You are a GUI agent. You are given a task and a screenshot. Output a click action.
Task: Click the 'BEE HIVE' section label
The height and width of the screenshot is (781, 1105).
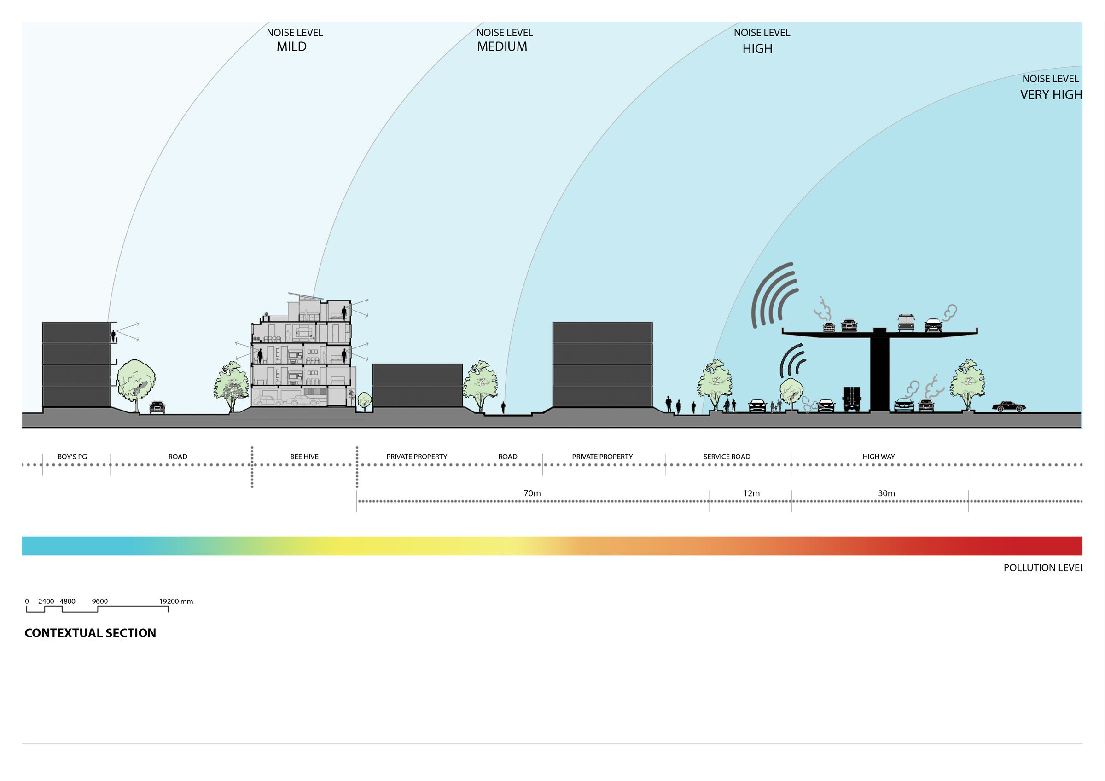(x=304, y=457)
